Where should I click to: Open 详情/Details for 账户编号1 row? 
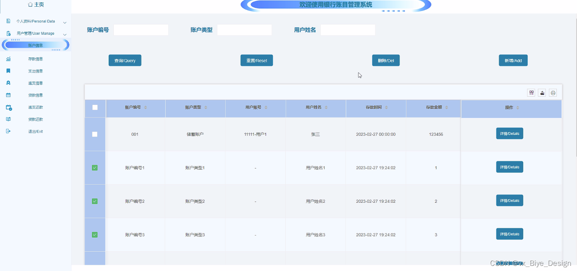click(x=510, y=167)
